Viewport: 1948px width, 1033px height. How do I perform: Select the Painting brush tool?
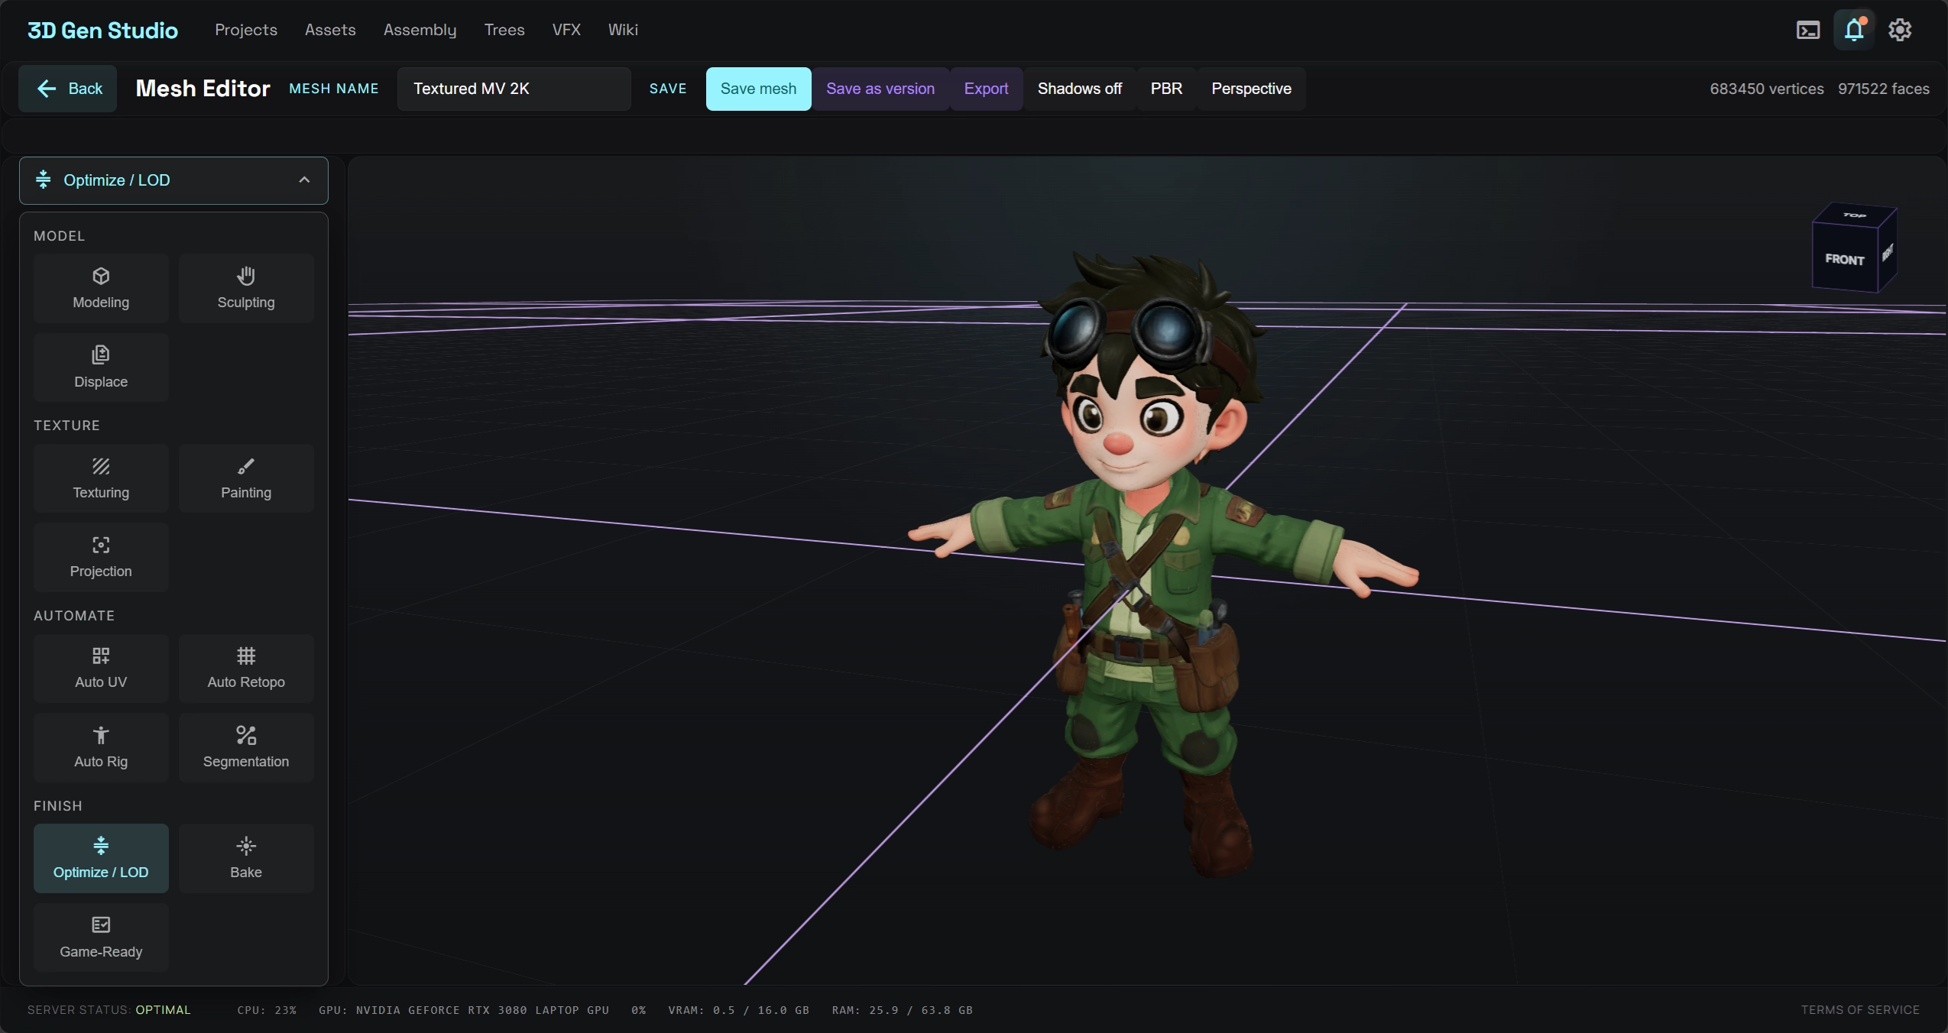pyautogui.click(x=246, y=478)
